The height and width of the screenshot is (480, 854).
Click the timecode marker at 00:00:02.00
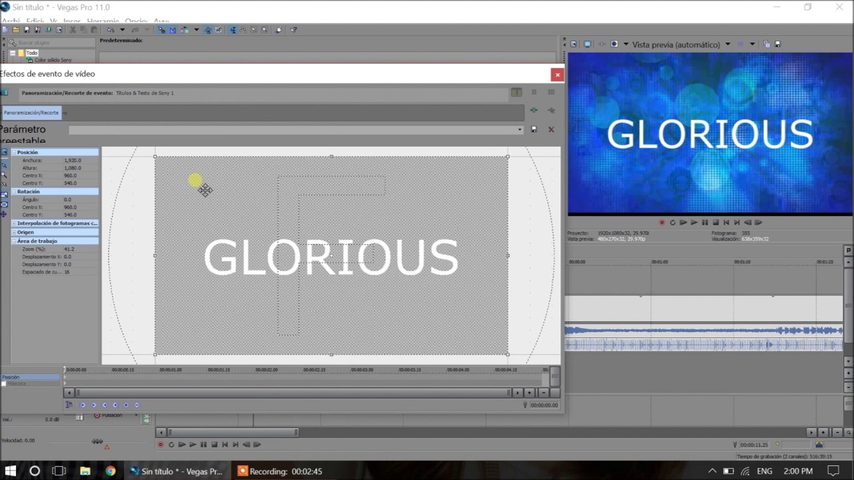(x=266, y=369)
